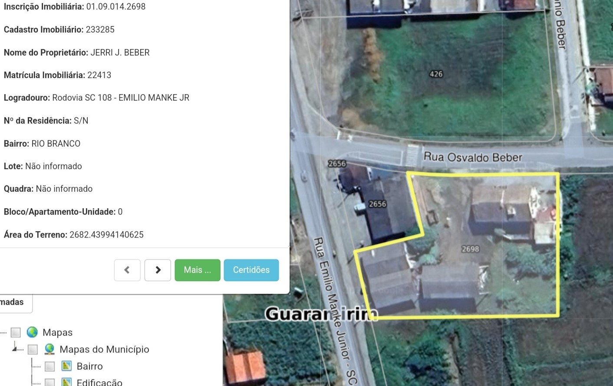Check the Edificação layer checkbox
The height and width of the screenshot is (386, 613).
point(50,382)
